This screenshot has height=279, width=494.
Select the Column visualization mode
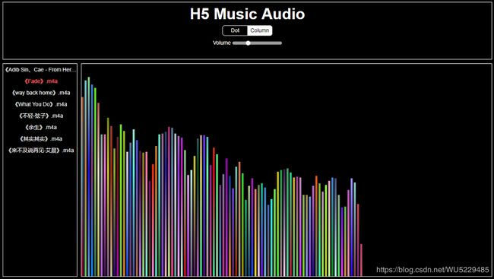(x=260, y=30)
